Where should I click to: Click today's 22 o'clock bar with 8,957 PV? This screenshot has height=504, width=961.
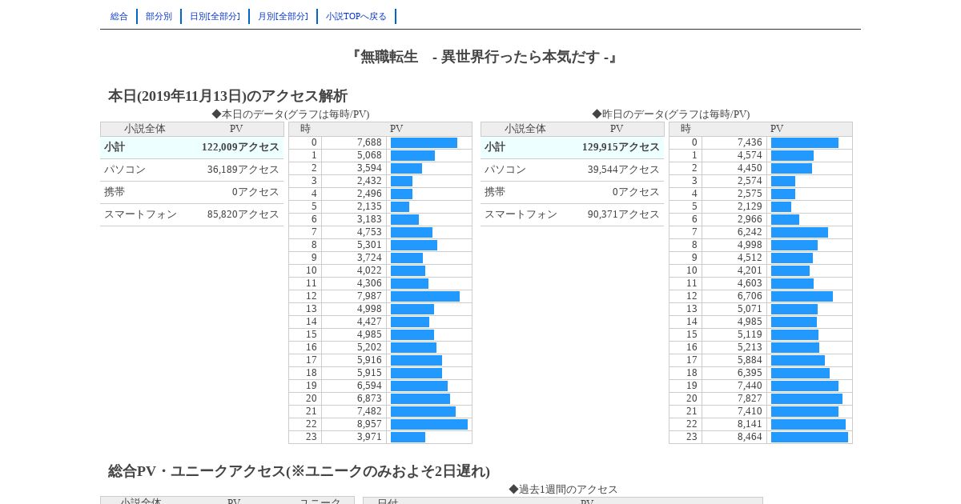tap(429, 424)
